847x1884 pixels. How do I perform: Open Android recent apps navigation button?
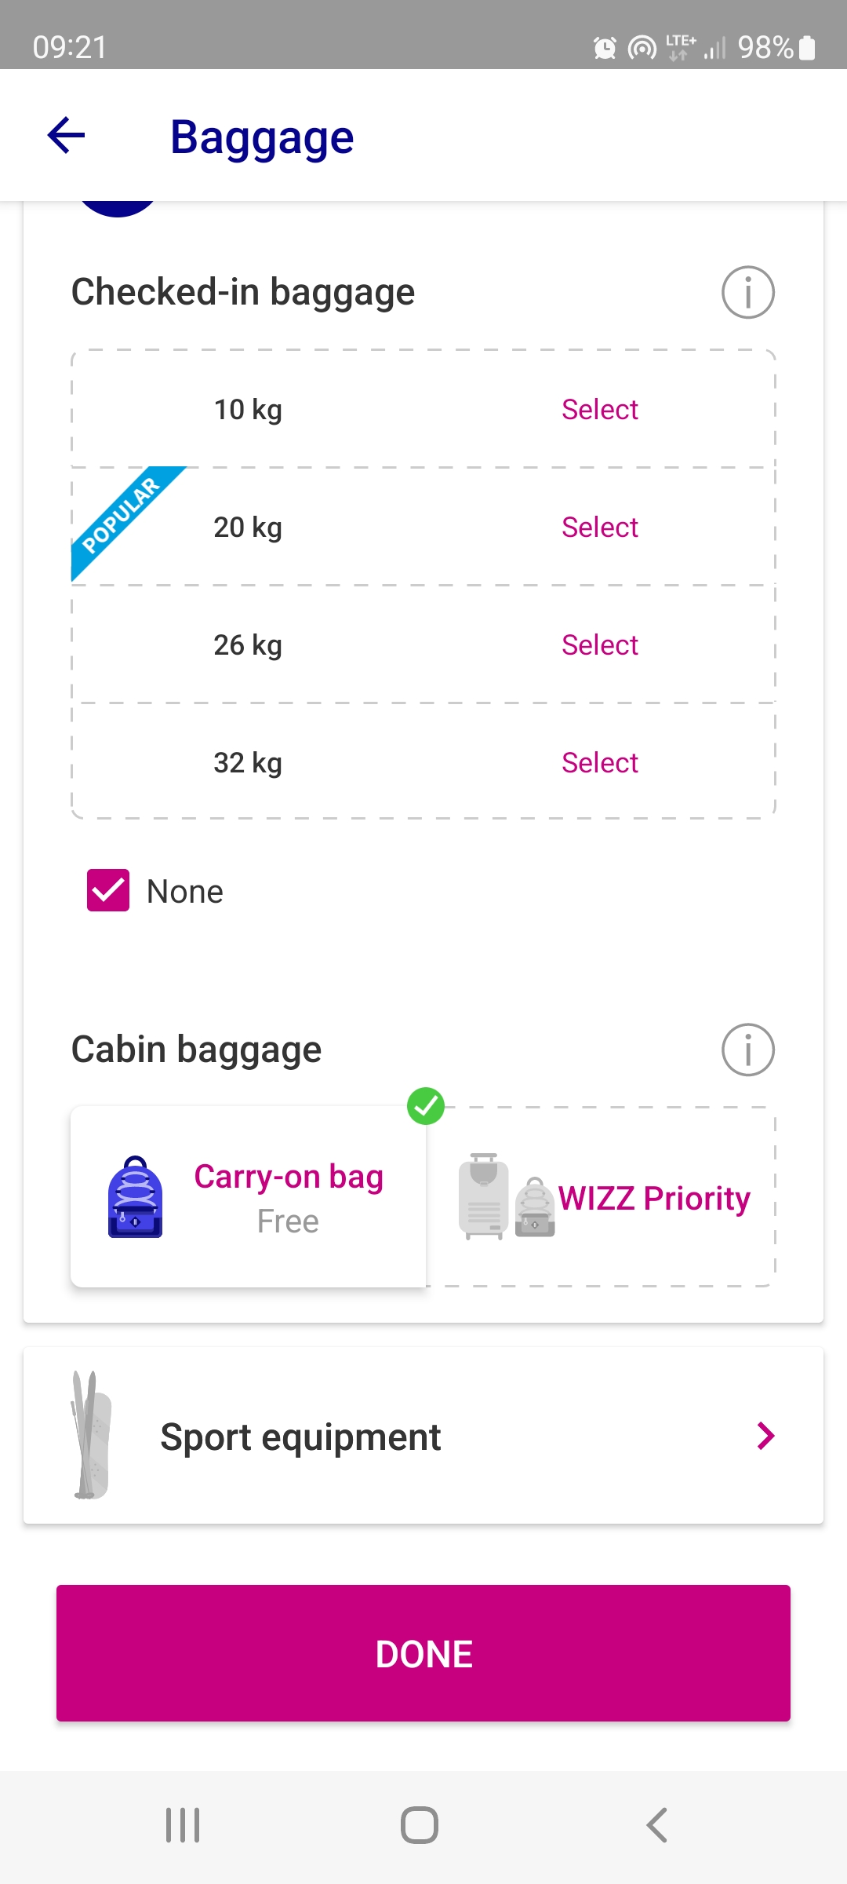coord(183,1825)
